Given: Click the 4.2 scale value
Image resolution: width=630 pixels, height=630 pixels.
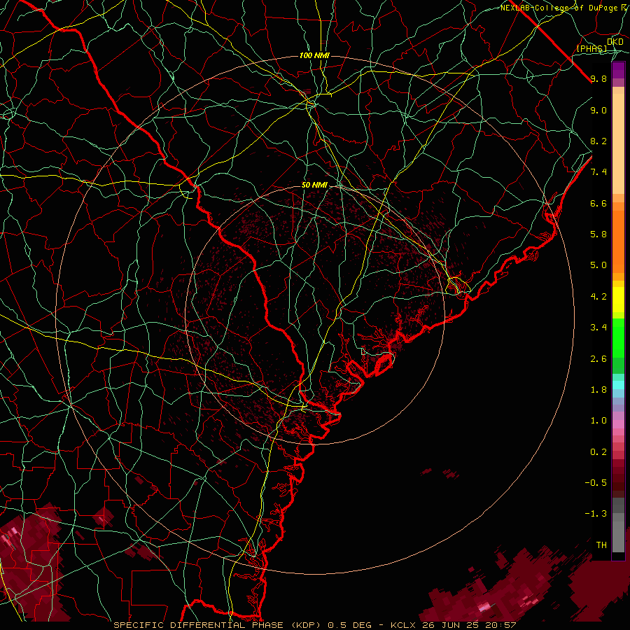Looking at the screenshot, I should (598, 297).
